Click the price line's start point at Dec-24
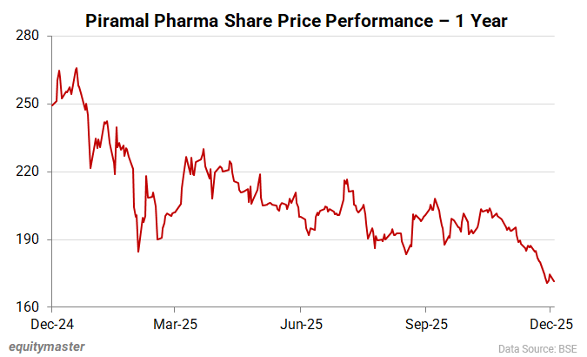Screen dimensions: 587x357 point(52,105)
